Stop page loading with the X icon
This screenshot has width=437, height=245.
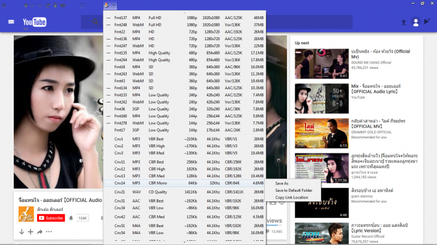pyautogui.click(x=40, y=5)
